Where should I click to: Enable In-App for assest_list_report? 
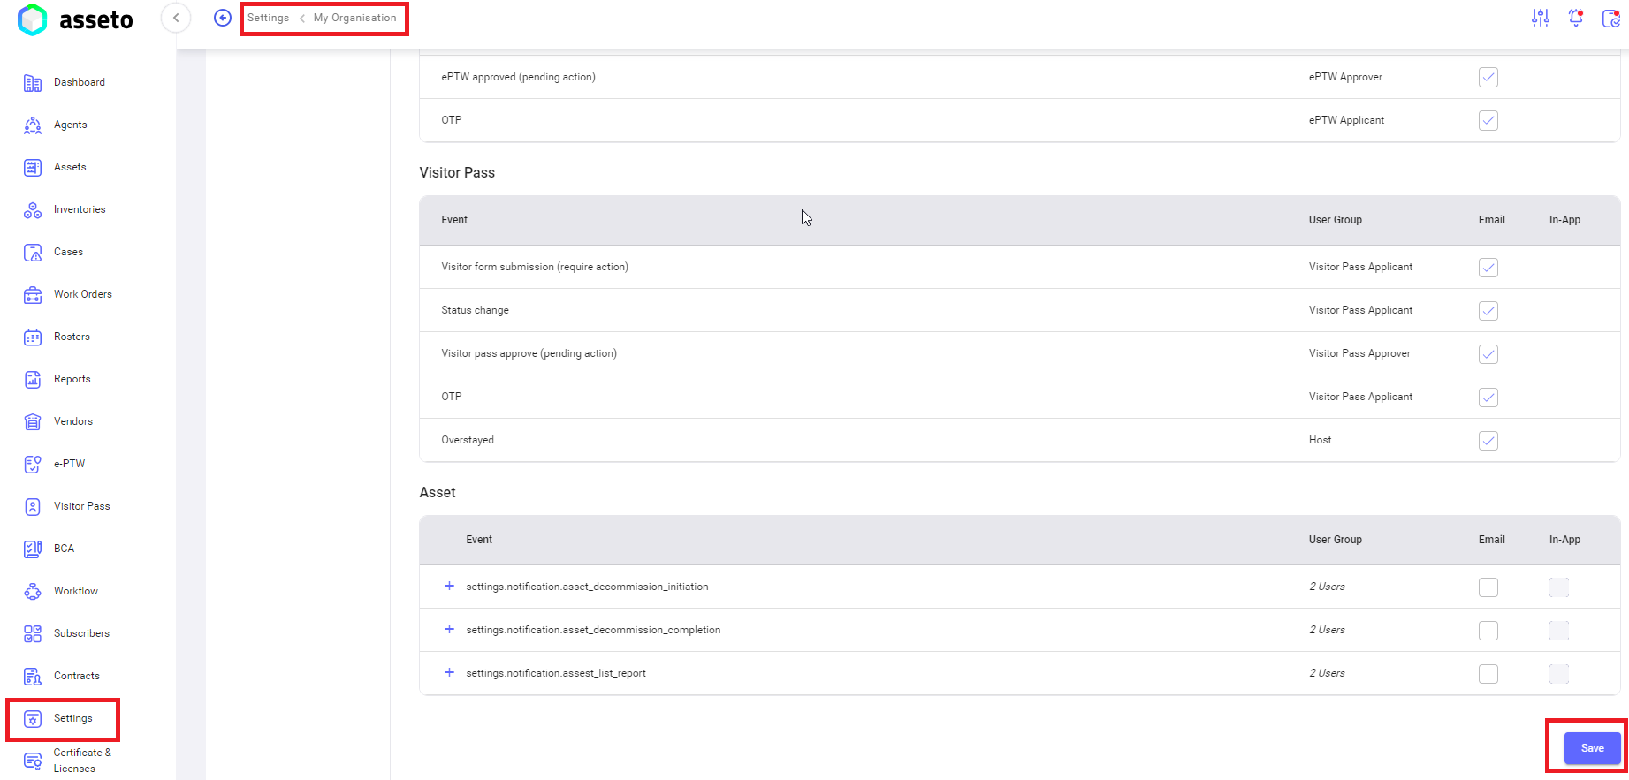(x=1559, y=674)
